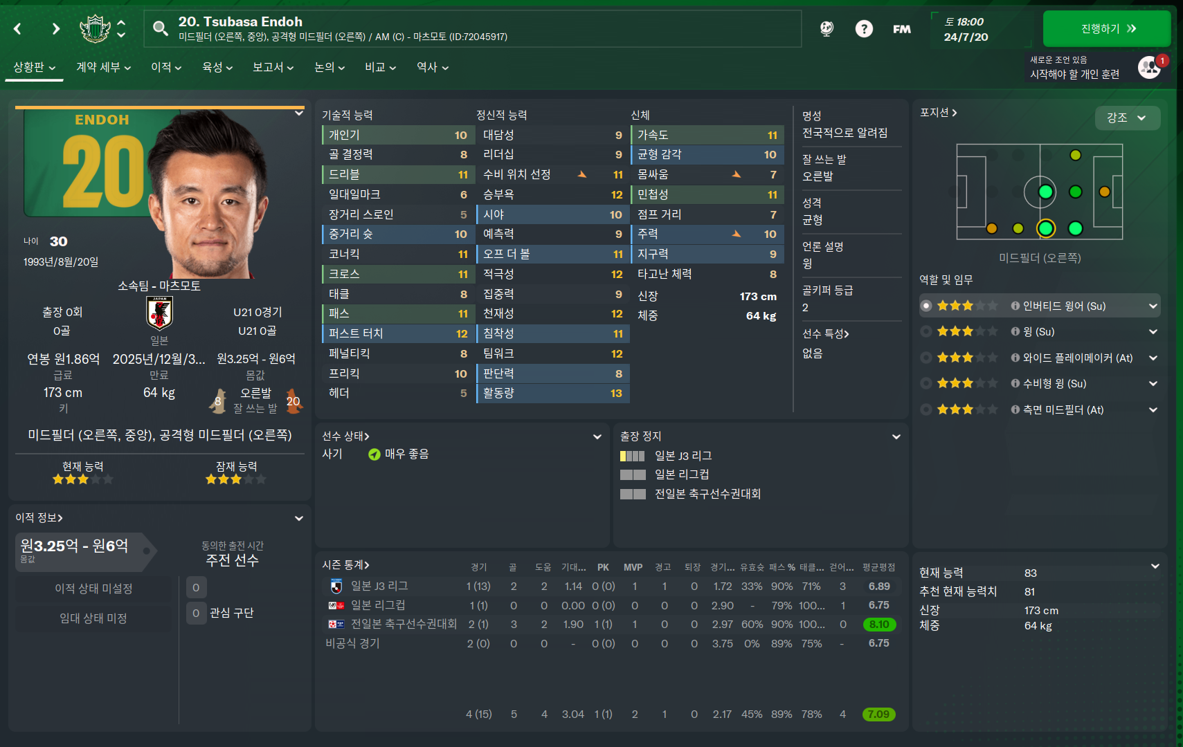1183x747 pixels.
Task: Click the forward navigation arrow
Action: (x=56, y=29)
